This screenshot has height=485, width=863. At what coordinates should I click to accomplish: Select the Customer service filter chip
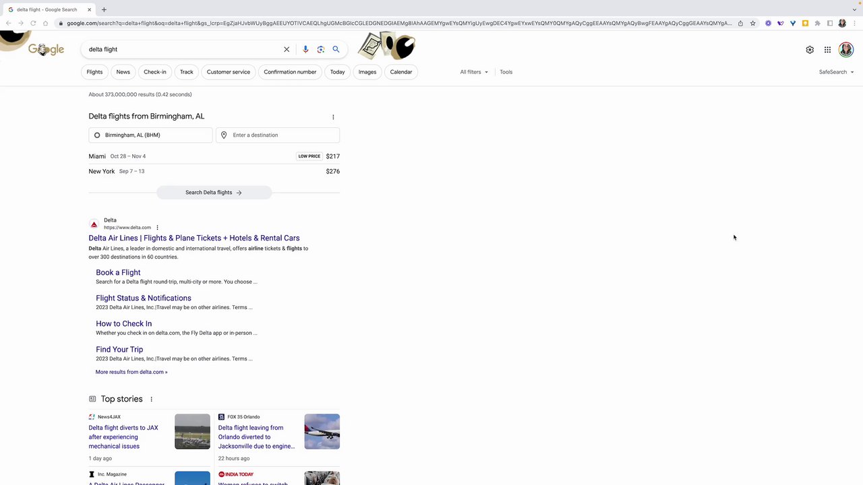click(x=229, y=72)
